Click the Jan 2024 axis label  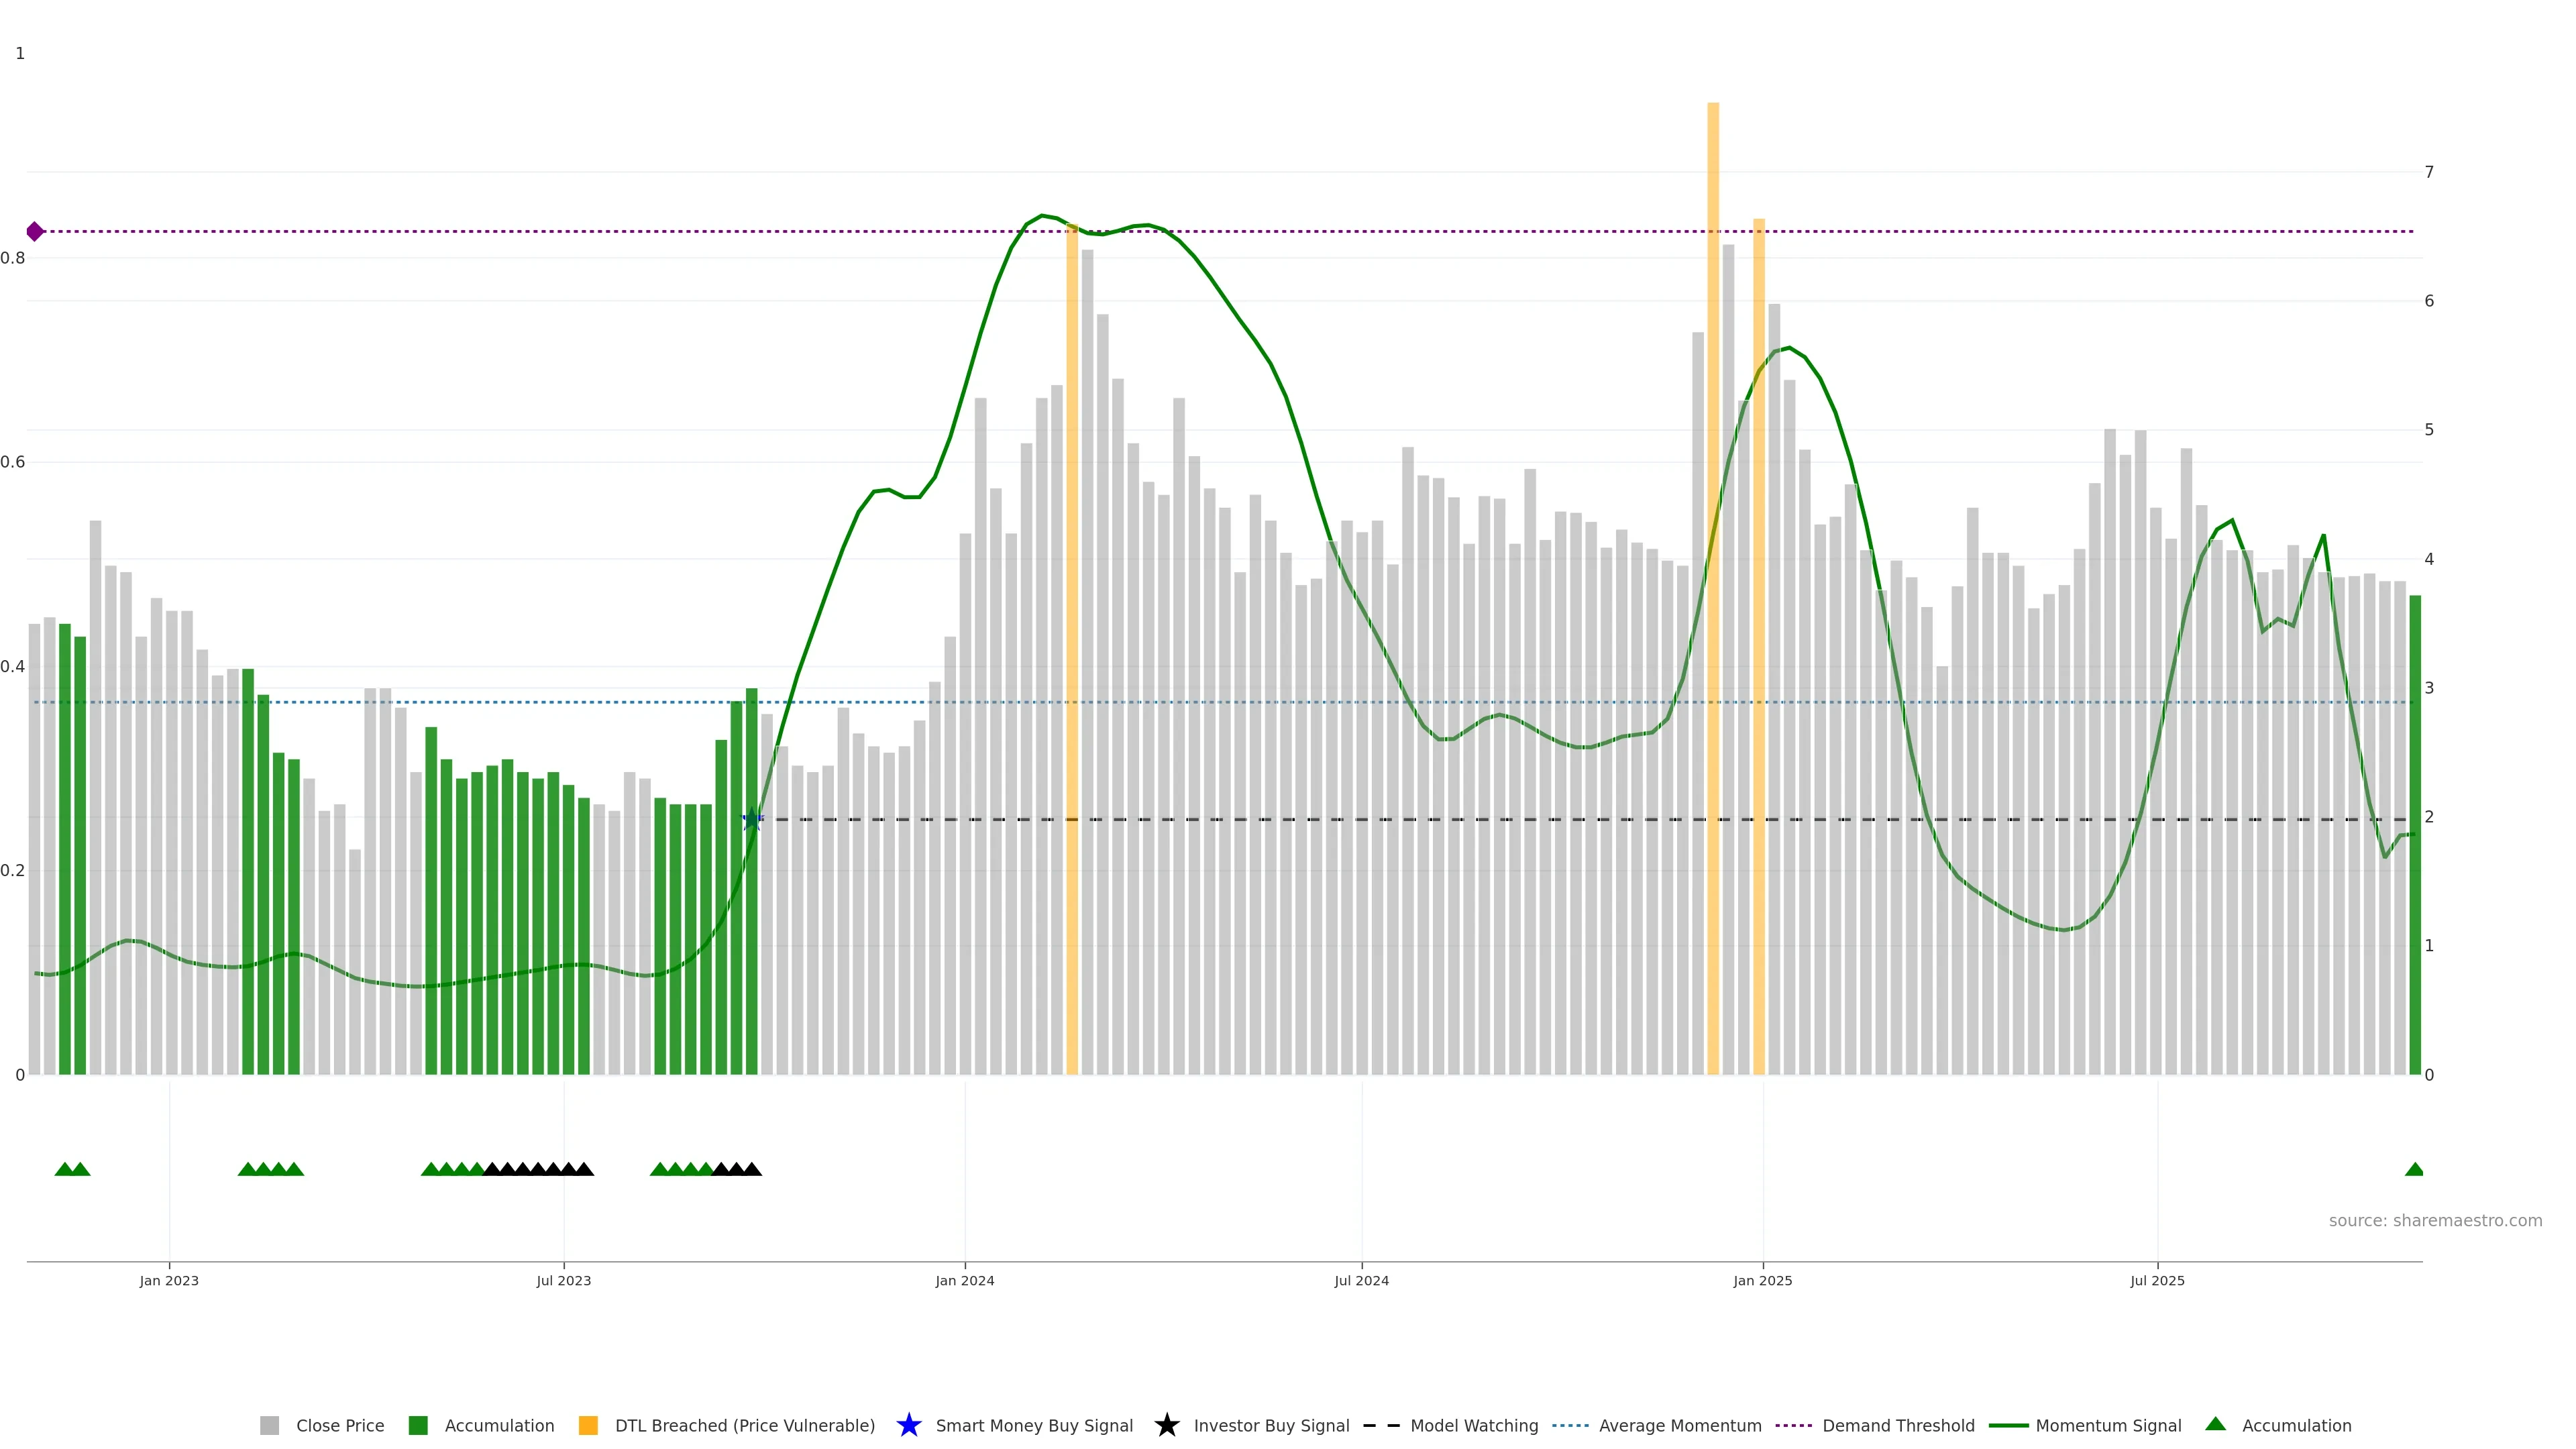964,1280
